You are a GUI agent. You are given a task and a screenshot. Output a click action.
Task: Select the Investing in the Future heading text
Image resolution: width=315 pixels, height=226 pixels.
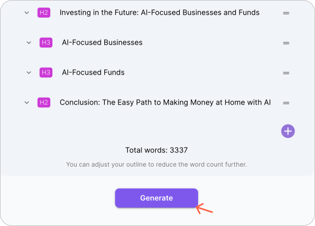pyautogui.click(x=159, y=13)
